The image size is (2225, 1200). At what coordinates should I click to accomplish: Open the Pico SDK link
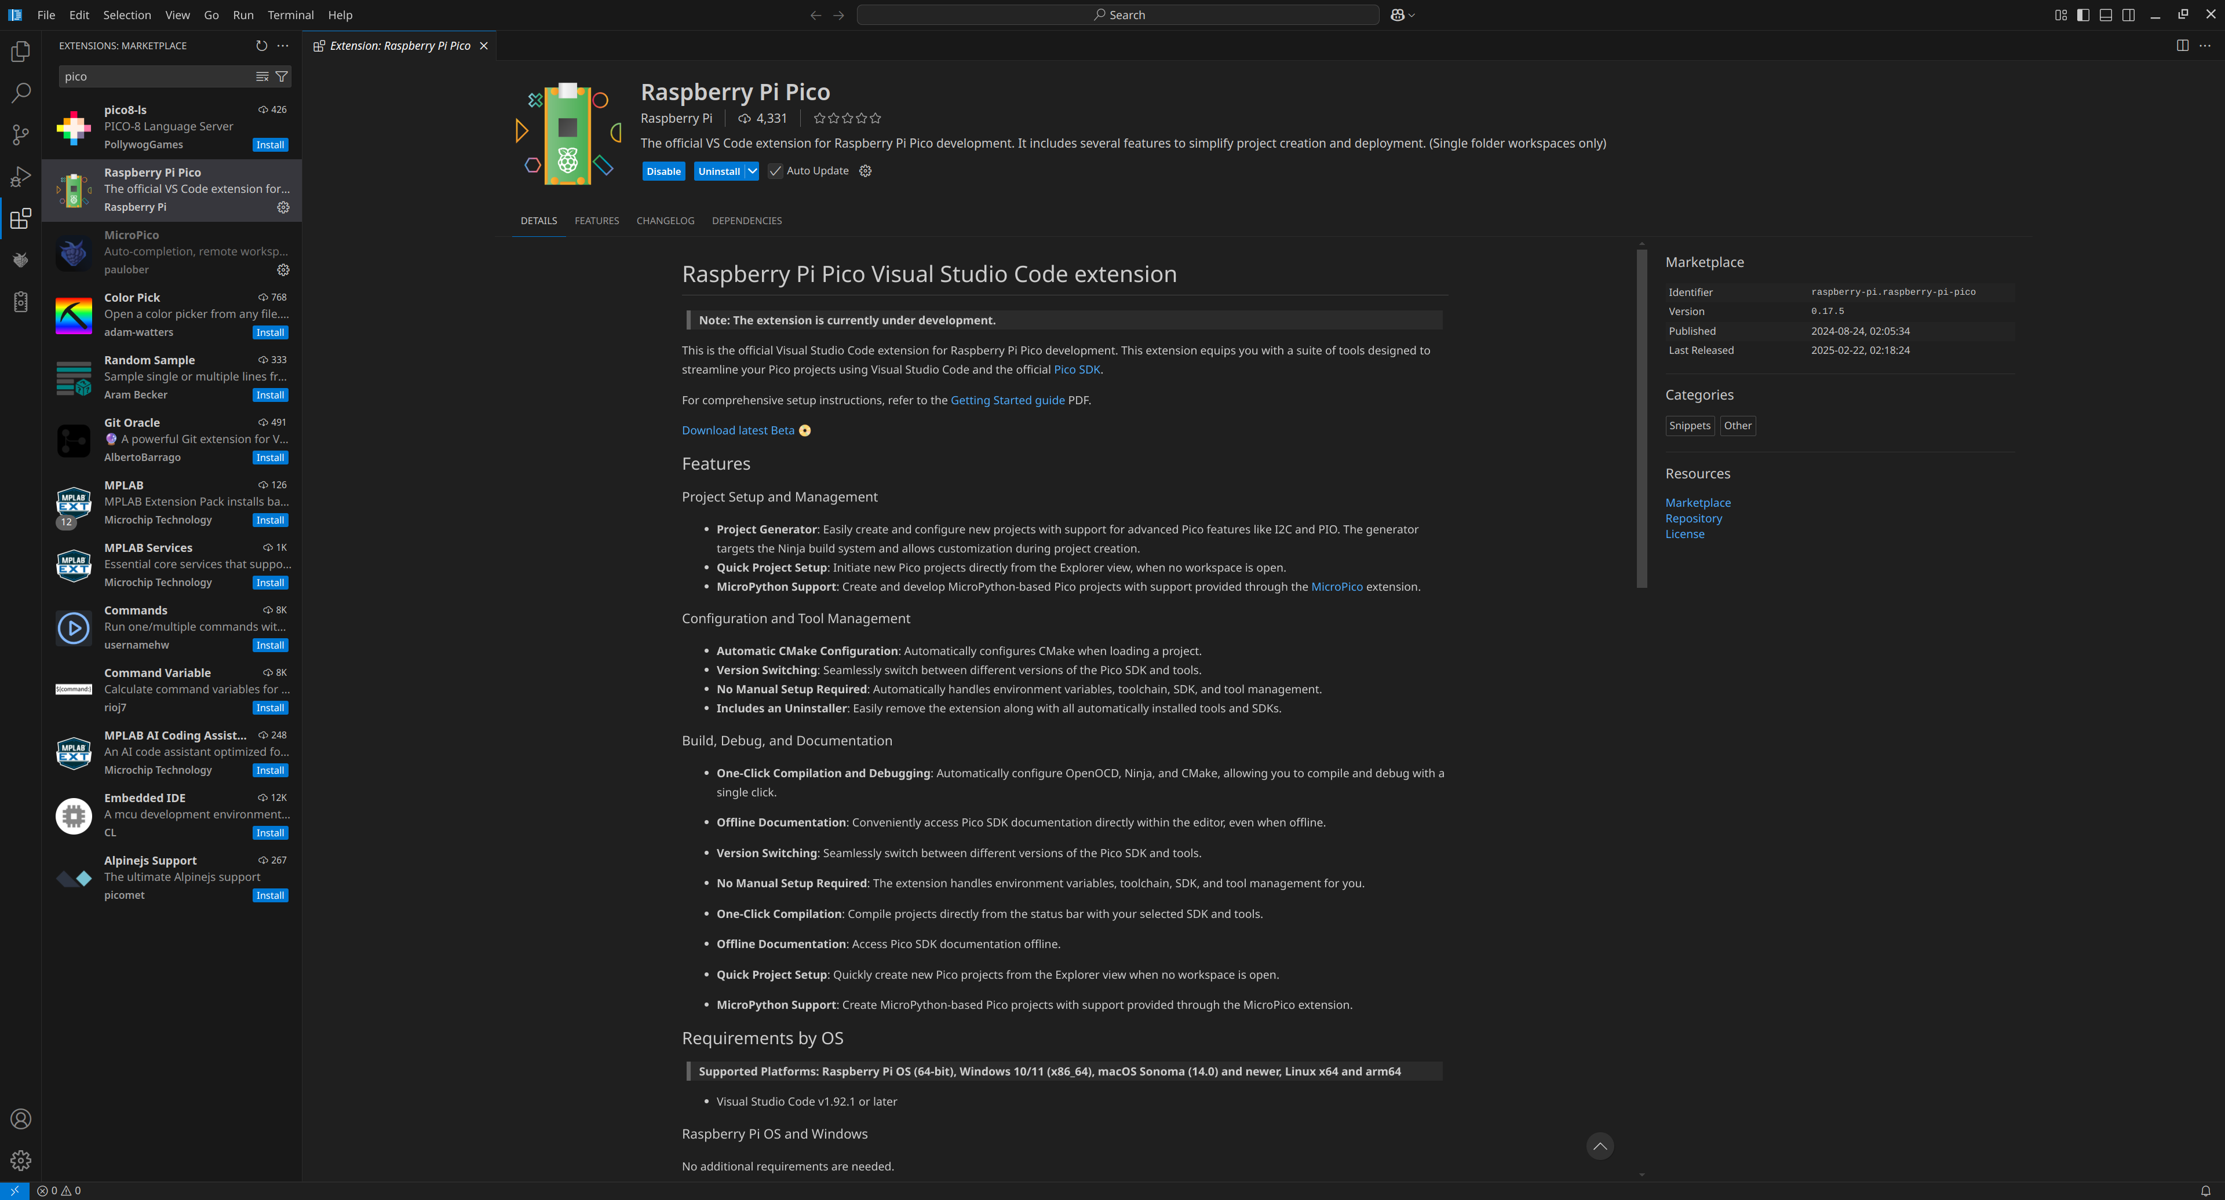(1077, 369)
